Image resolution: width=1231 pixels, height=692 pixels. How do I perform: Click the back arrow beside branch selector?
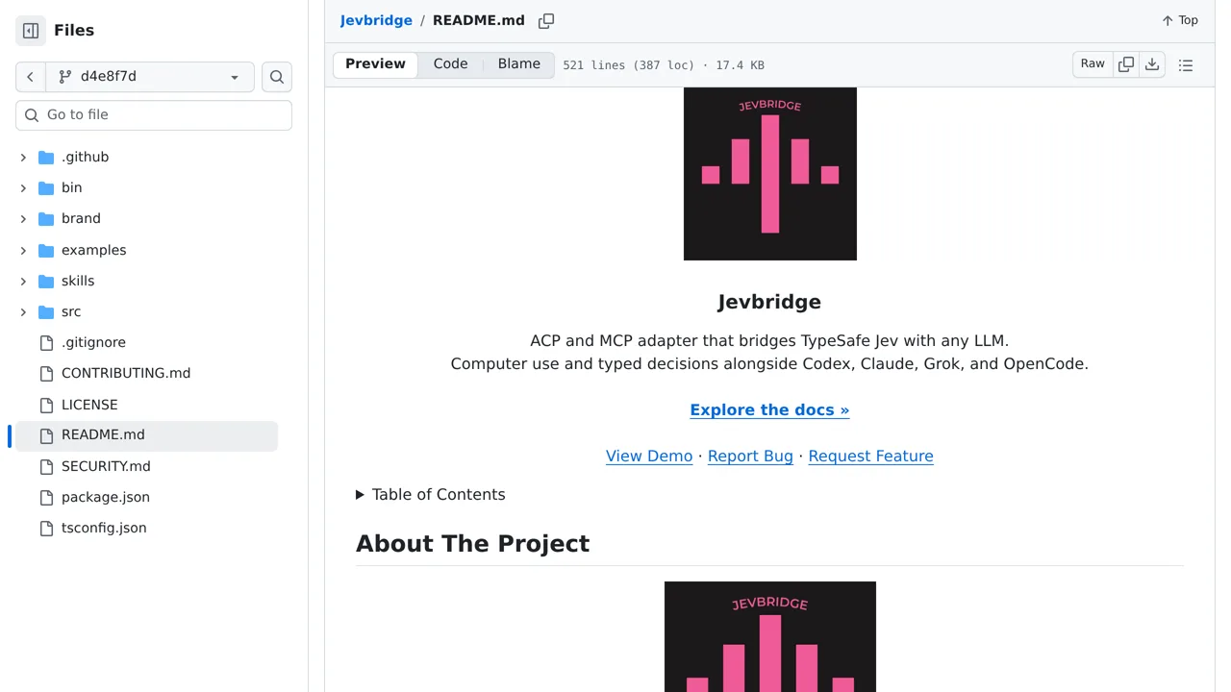pyautogui.click(x=30, y=77)
